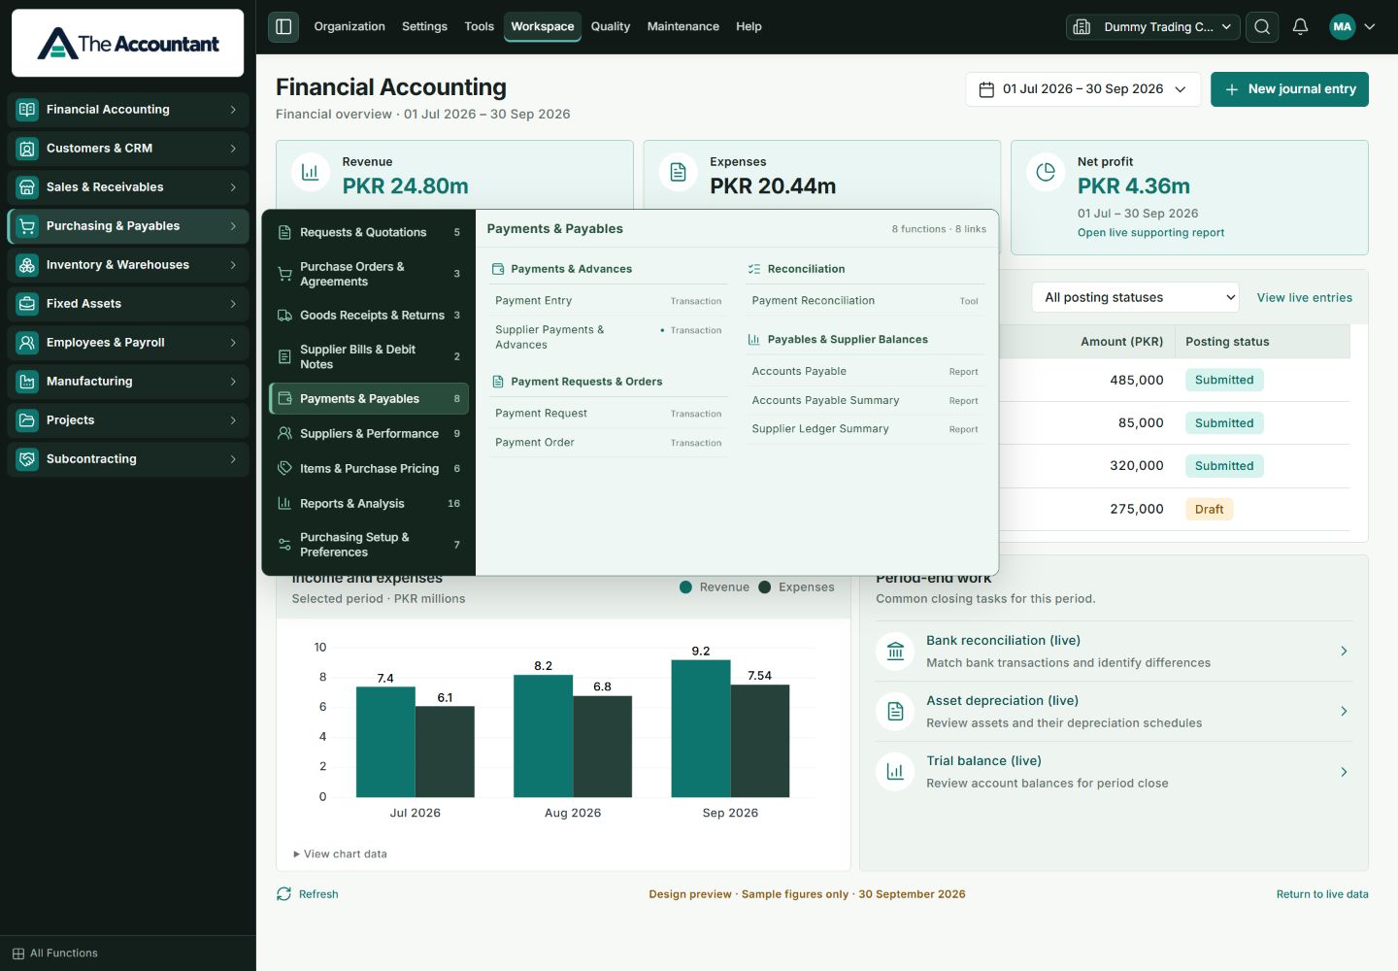Click the Manufacturing factory icon
Viewport: 1398px width, 971px height.
tap(27, 382)
